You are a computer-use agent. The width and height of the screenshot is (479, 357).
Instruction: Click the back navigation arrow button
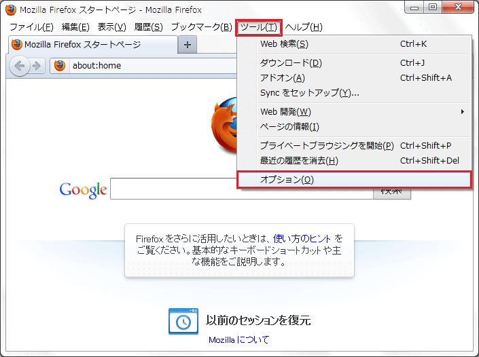(20, 66)
